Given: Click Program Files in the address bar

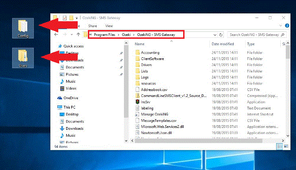Looking at the screenshot, I should [105, 35].
